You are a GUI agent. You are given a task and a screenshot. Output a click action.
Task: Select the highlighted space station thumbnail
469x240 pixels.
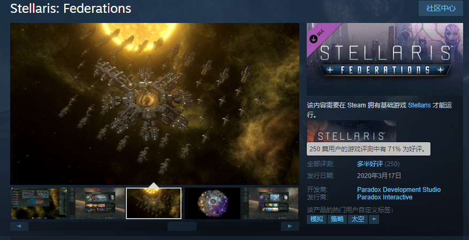[154, 203]
